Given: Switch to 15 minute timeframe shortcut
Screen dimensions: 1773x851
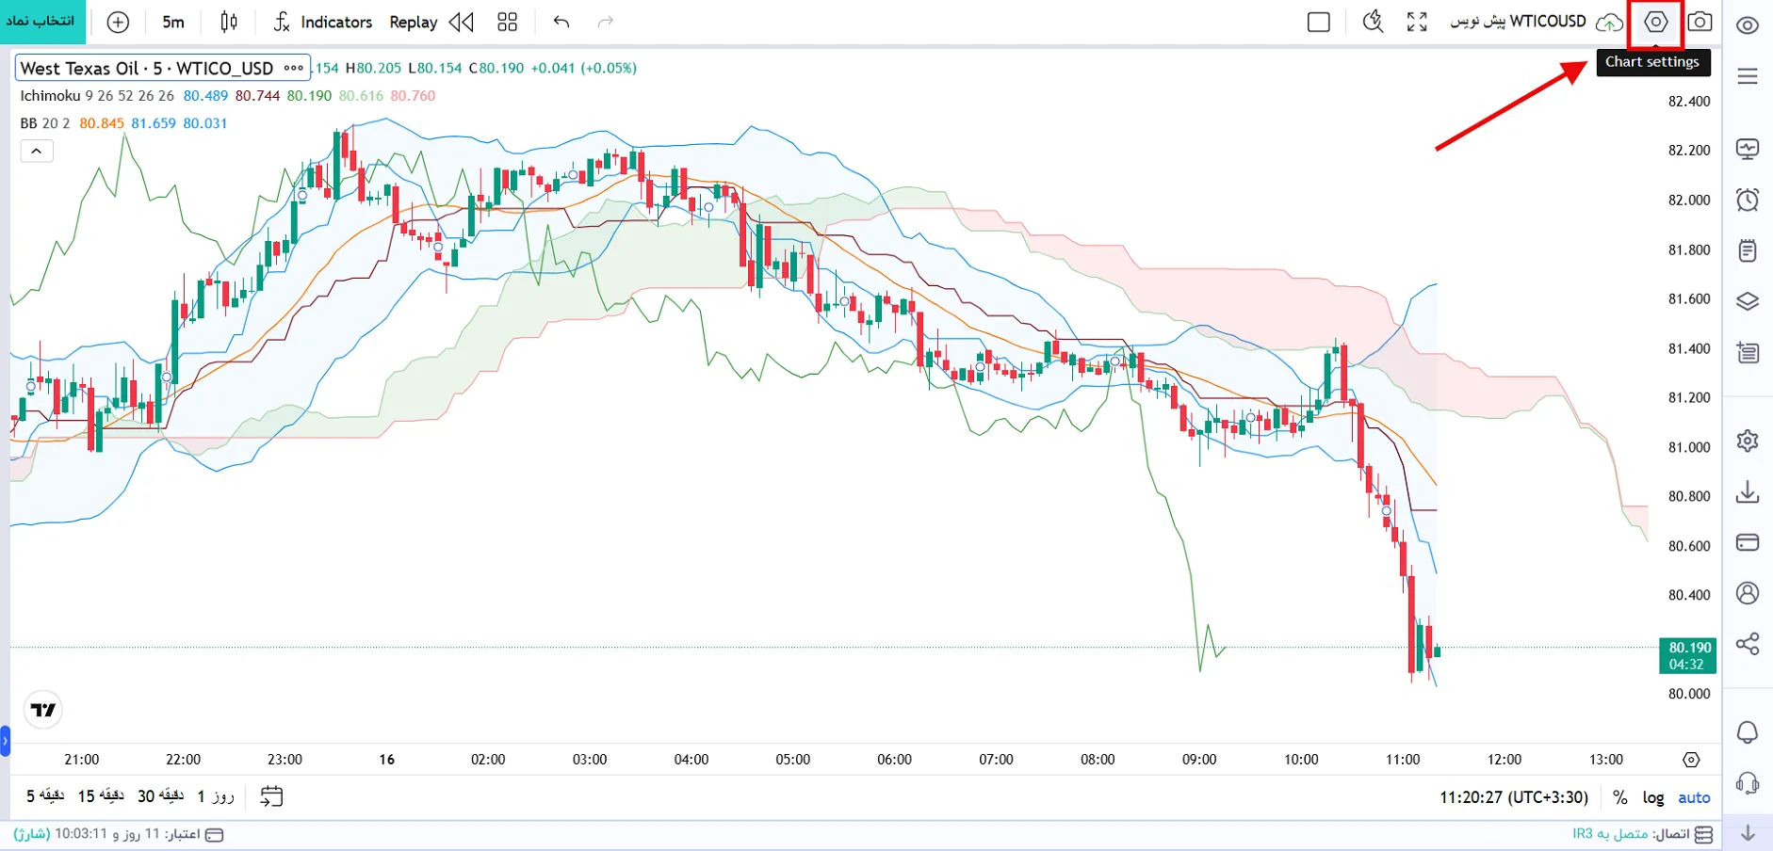Looking at the screenshot, I should [x=101, y=796].
